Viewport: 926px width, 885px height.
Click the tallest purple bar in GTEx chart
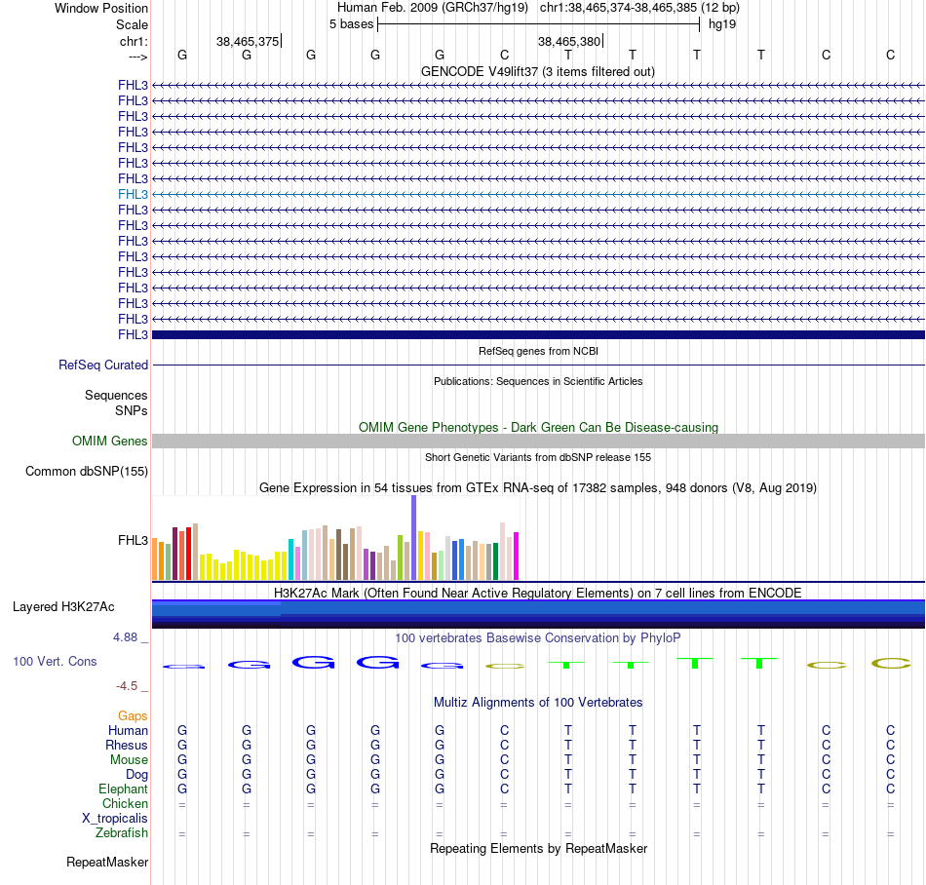pos(413,537)
